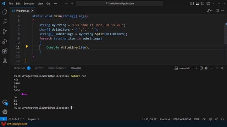
Task: Open the Testing flask view
Action: (5, 61)
